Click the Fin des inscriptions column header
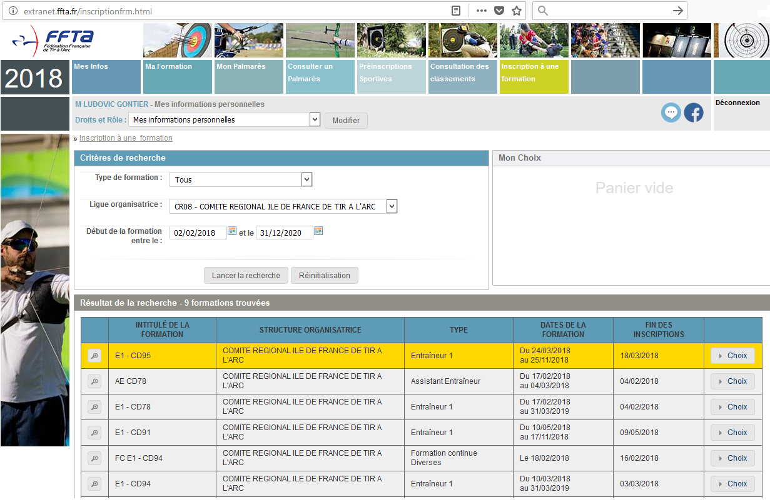Screen dimensions: 770x502 pyautogui.click(x=659, y=330)
